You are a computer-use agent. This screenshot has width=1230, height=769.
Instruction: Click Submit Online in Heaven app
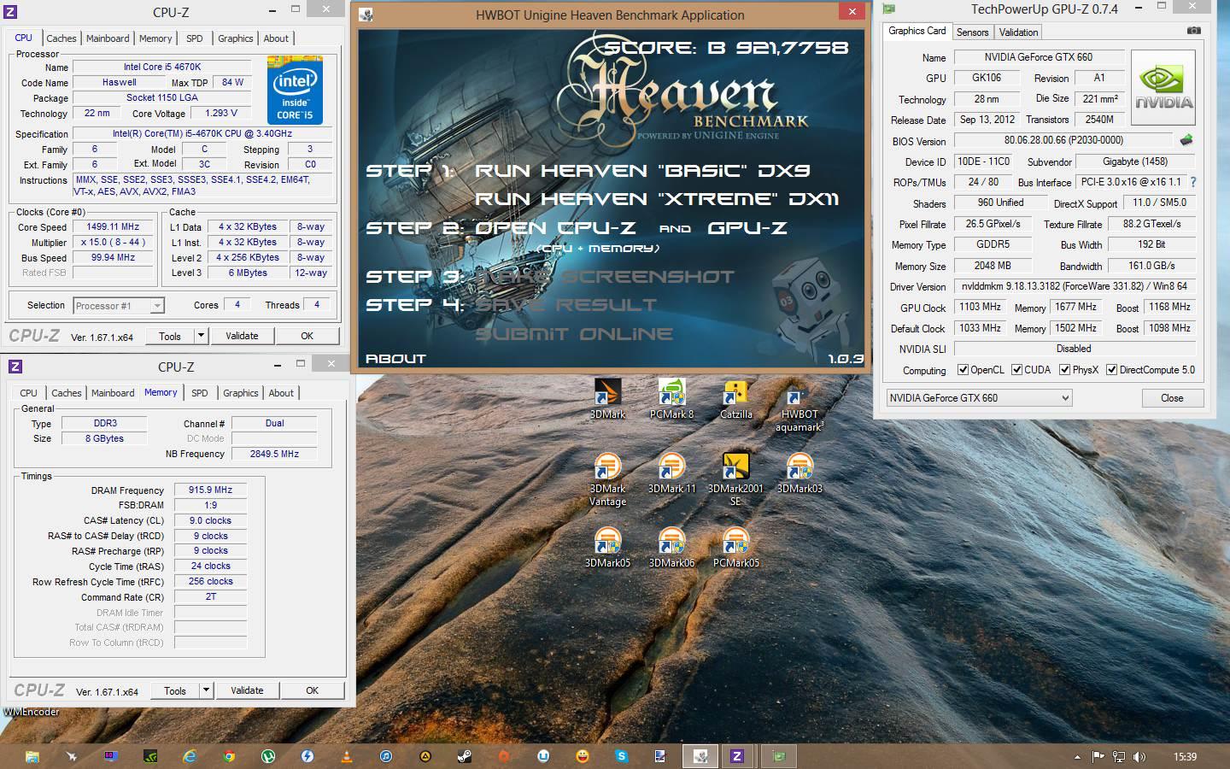click(574, 333)
